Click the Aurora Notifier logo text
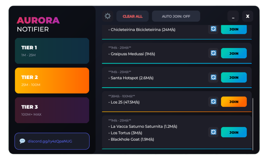This screenshot has height=159, width=271. pyautogui.click(x=38, y=24)
